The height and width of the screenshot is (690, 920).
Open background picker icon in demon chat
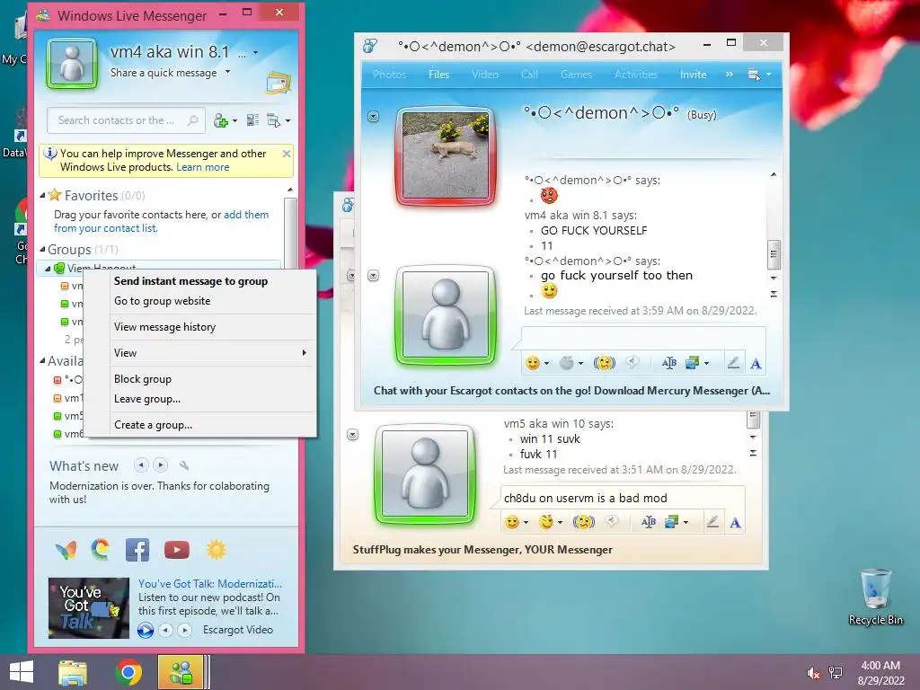(x=693, y=363)
